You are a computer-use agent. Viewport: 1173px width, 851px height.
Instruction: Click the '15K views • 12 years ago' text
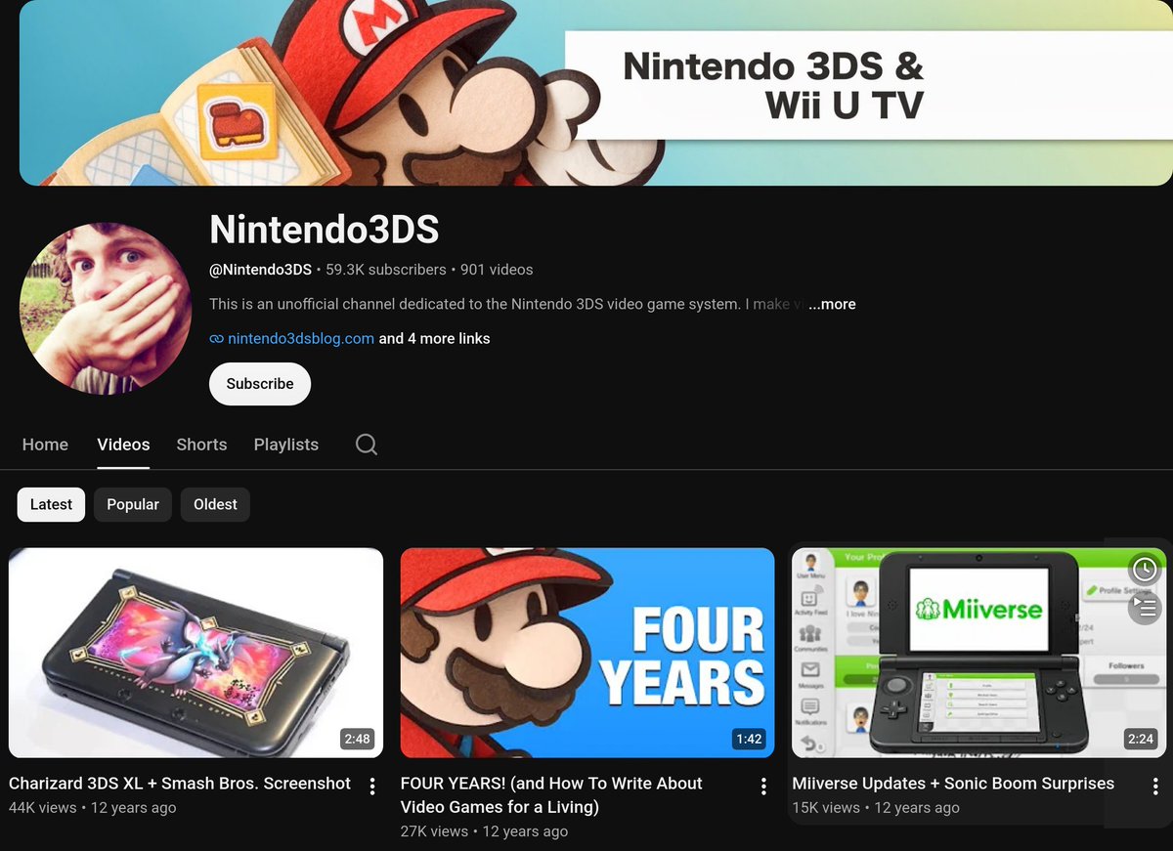pos(876,808)
